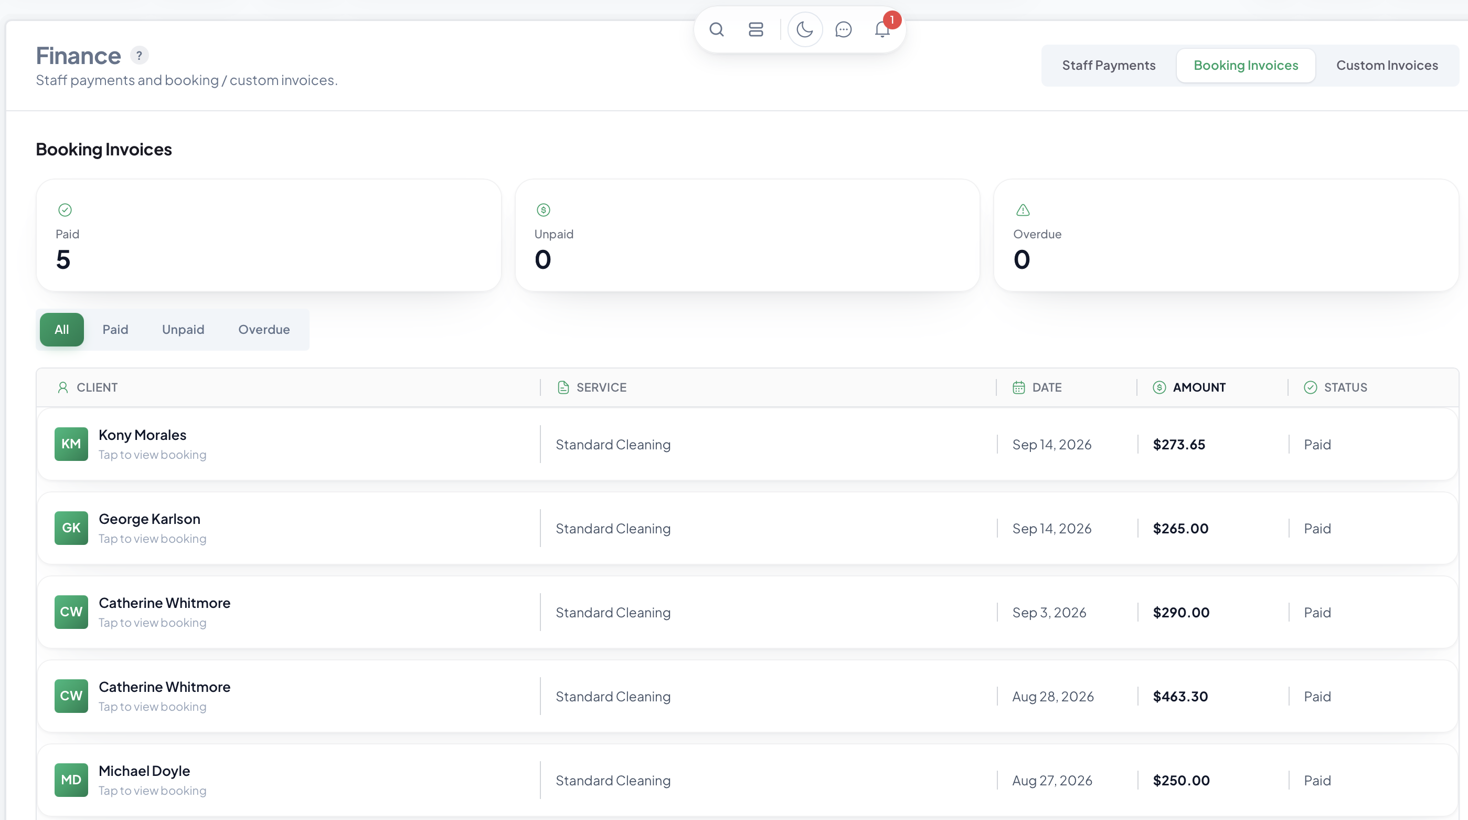This screenshot has height=820, width=1468.
Task: Filter invoices by Unpaid
Action: tap(183, 330)
